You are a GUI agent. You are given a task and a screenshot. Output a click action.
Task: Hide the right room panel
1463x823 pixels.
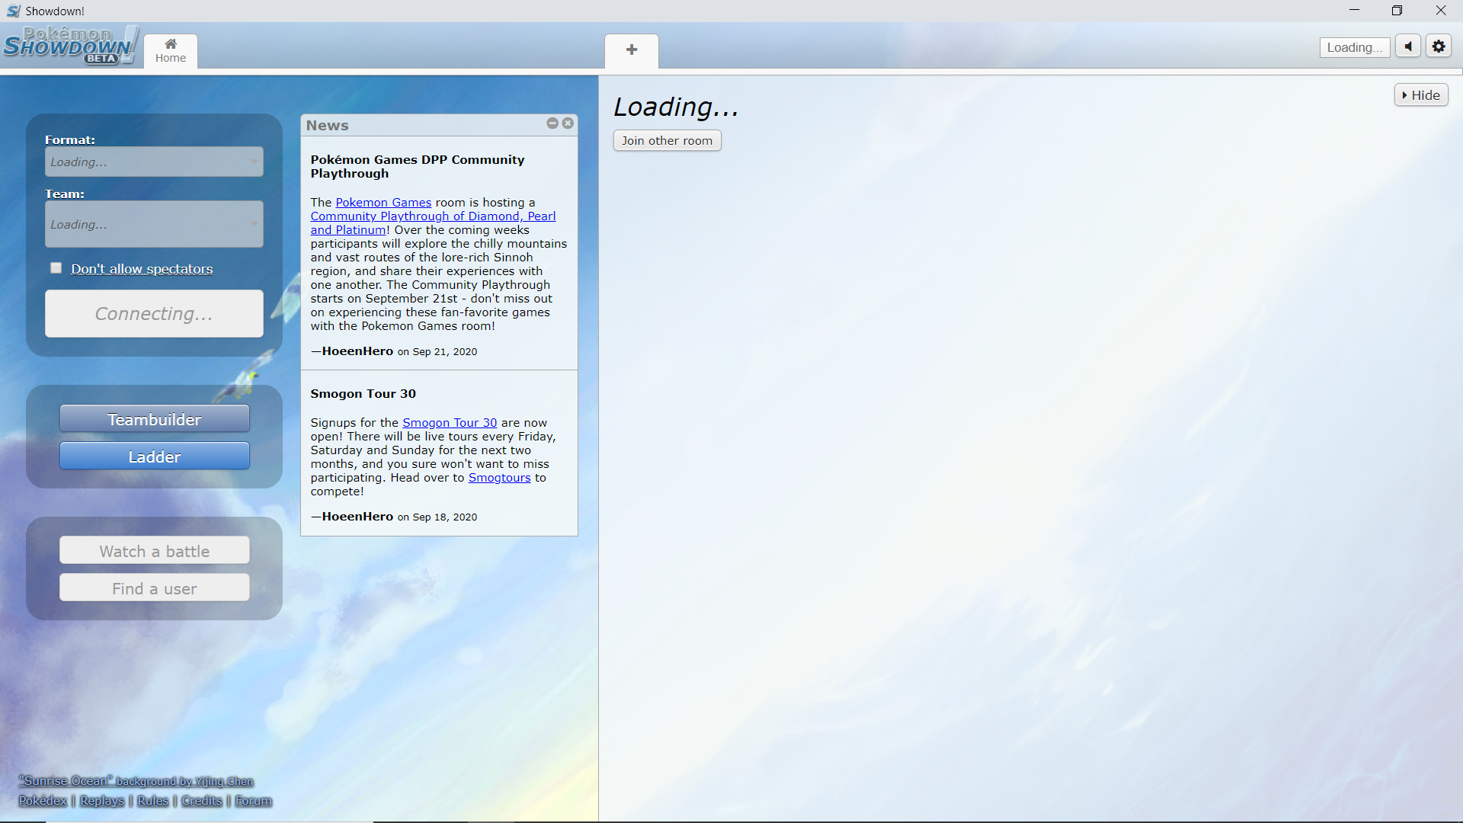tap(1421, 95)
